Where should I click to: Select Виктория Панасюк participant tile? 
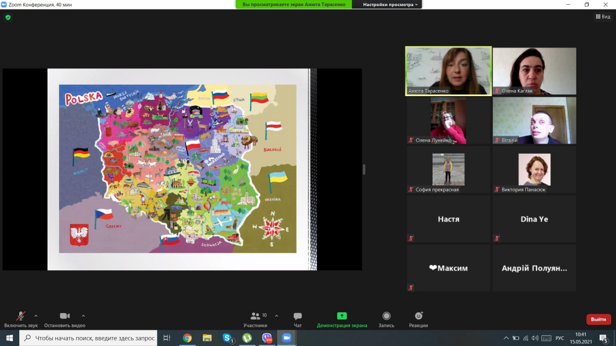[534, 170]
